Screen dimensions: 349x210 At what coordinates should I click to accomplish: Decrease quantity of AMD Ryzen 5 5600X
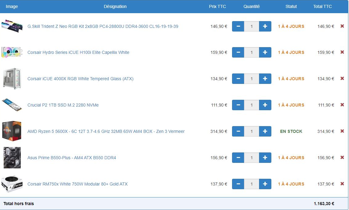pos(238,131)
